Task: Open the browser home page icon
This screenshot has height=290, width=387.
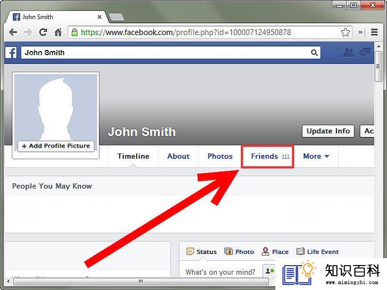Action: point(58,32)
